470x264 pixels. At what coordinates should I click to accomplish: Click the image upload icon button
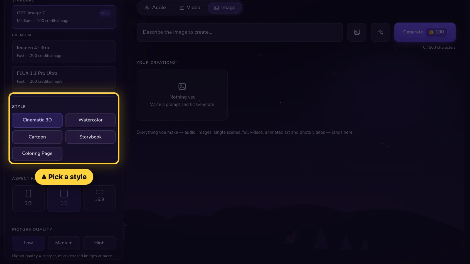[x=357, y=32]
